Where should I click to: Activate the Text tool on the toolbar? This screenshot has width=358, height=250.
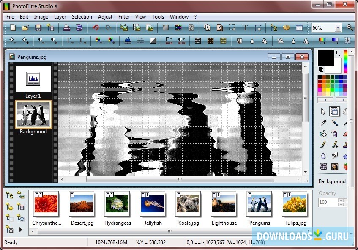click(244, 27)
